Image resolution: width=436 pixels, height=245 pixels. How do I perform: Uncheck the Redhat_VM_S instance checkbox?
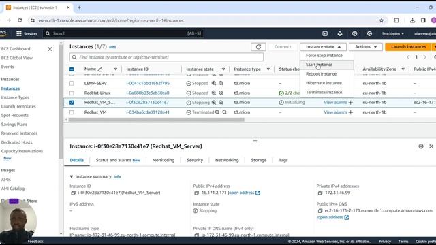pos(72,103)
